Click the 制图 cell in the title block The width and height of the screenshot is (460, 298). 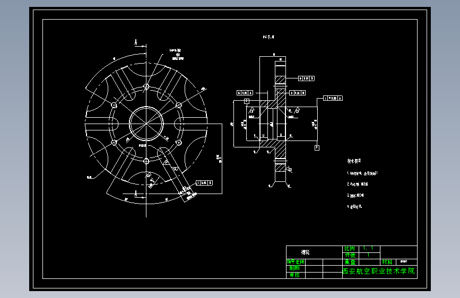(294, 268)
